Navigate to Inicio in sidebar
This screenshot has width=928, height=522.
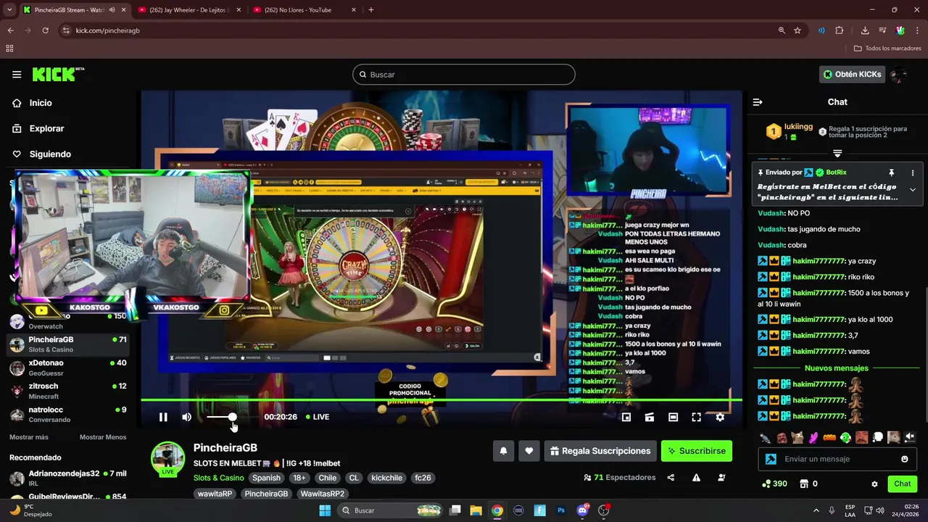pyautogui.click(x=41, y=103)
